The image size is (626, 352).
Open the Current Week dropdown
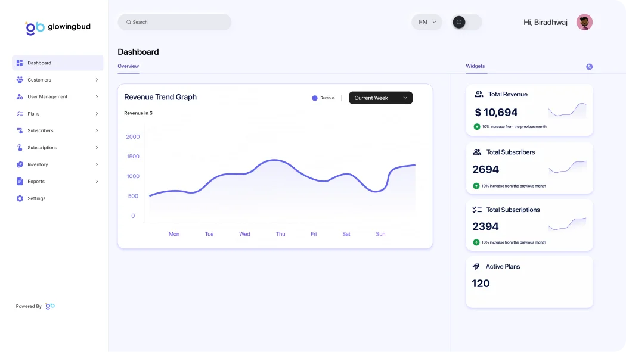380,98
